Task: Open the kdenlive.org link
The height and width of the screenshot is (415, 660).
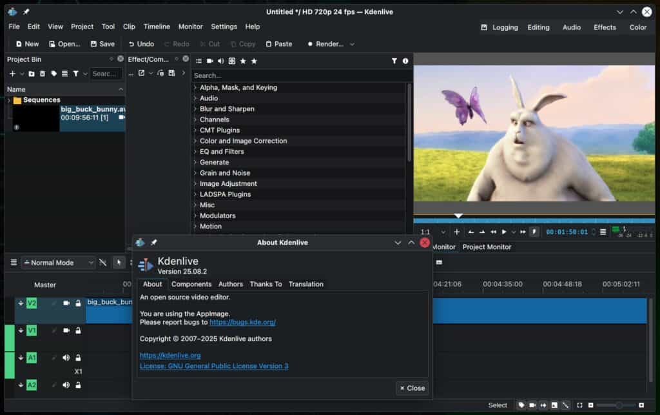Action: pos(170,355)
